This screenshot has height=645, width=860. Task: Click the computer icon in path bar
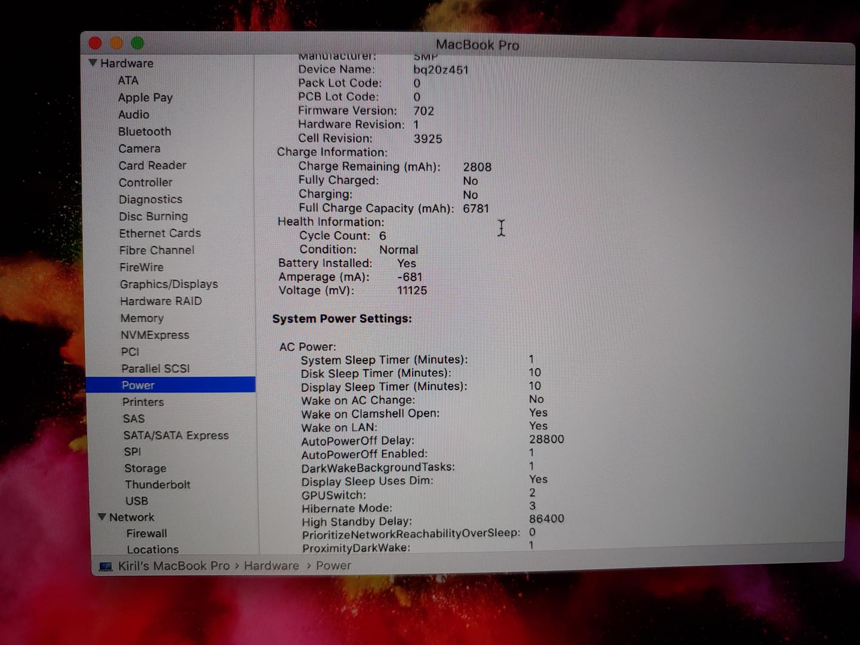click(106, 566)
